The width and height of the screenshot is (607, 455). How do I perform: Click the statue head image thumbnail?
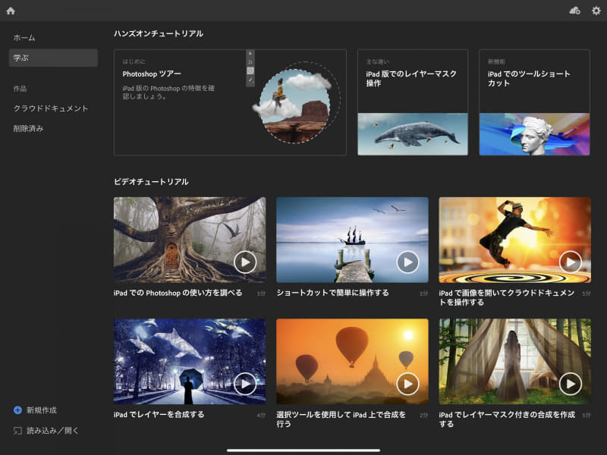(x=535, y=134)
